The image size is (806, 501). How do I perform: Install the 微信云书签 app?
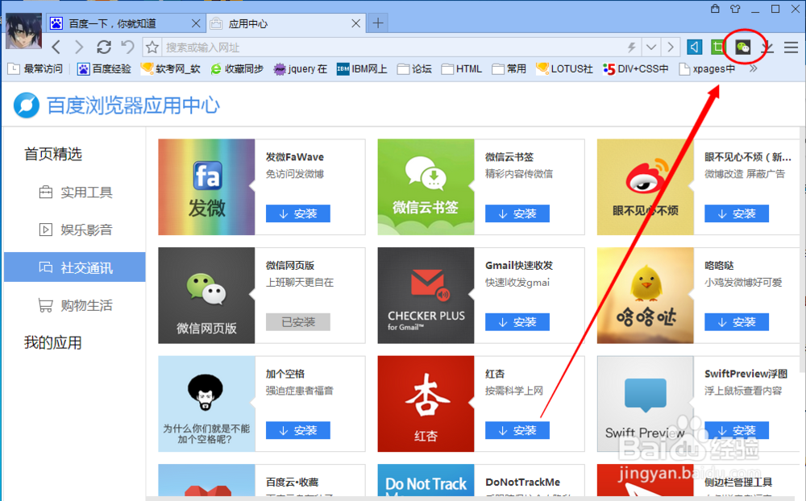pyautogui.click(x=517, y=213)
